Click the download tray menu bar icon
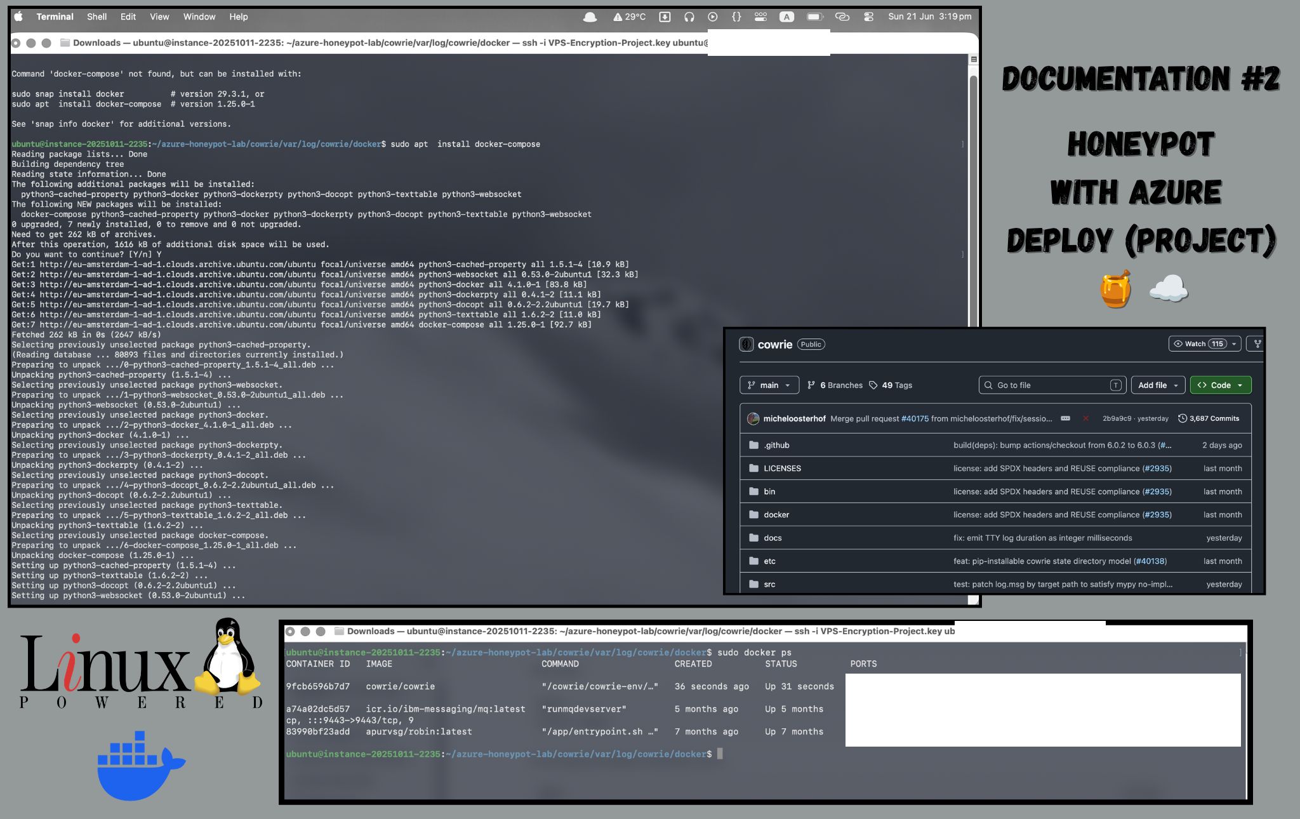This screenshot has width=1300, height=819. coord(665,17)
